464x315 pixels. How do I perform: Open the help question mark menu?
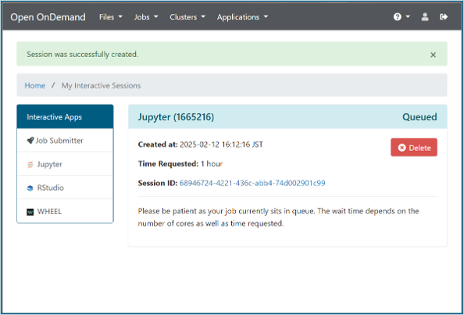tap(402, 17)
